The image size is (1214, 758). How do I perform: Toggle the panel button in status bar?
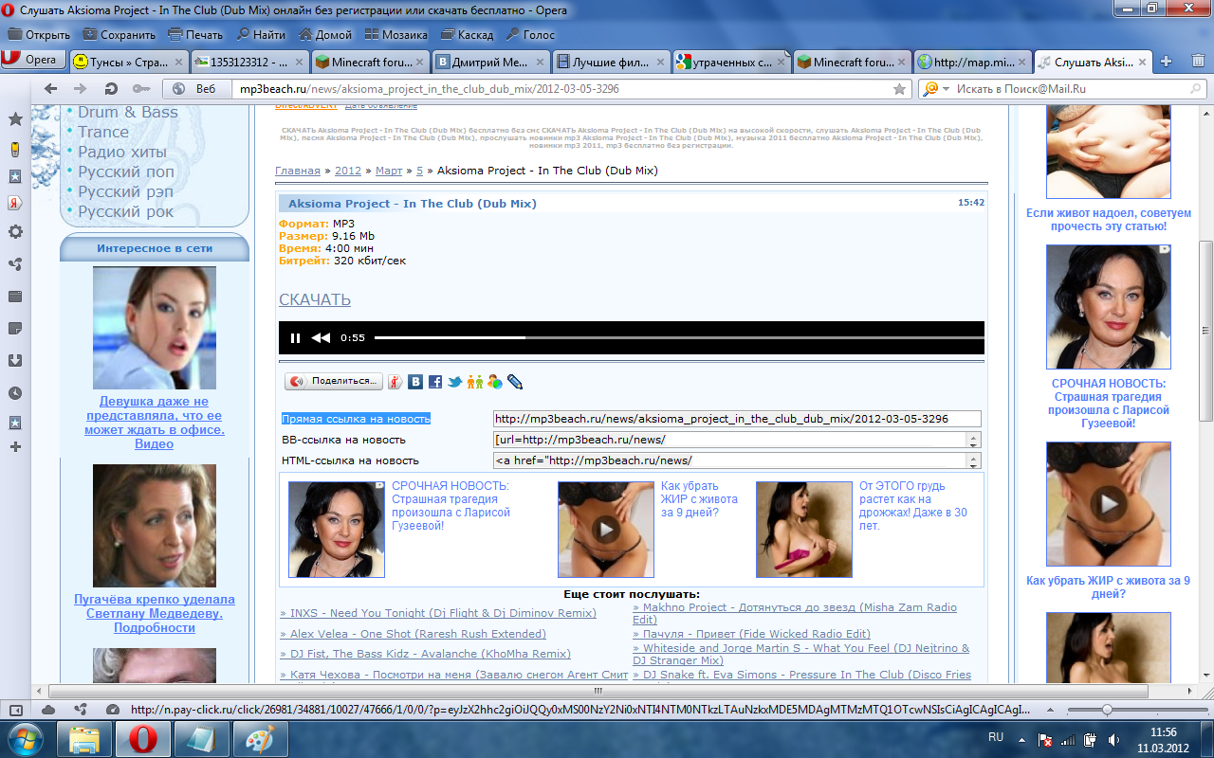pos(16,709)
